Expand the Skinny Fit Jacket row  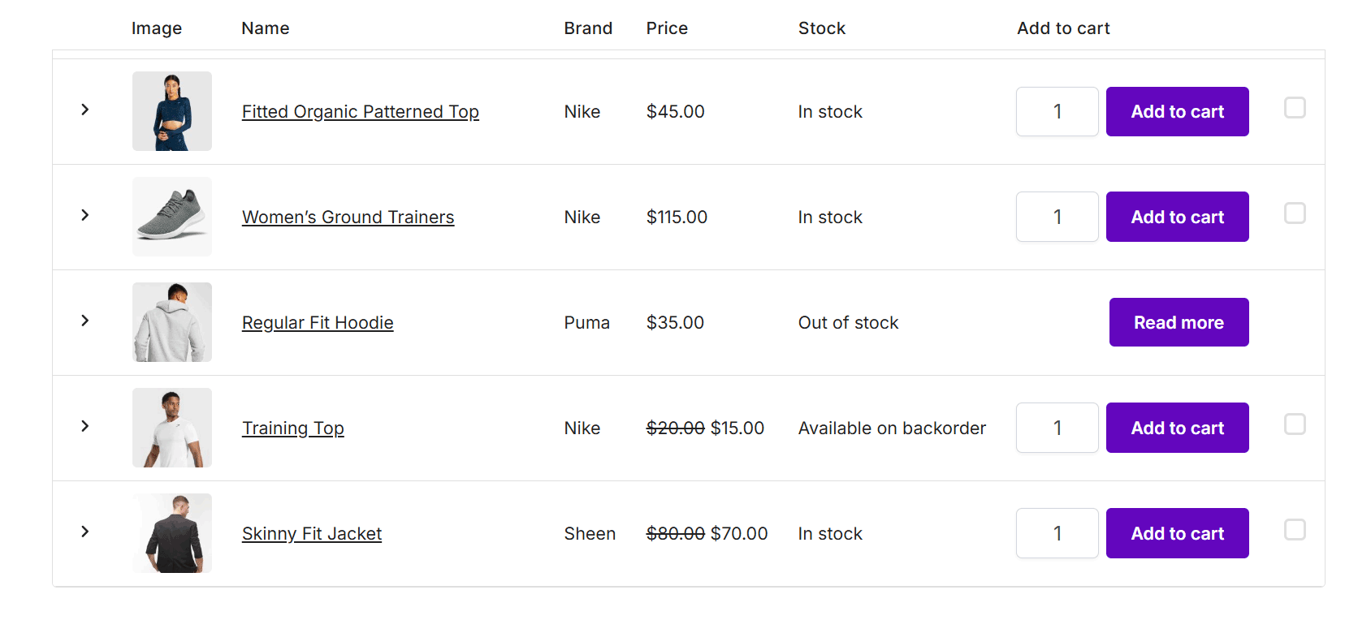click(85, 532)
